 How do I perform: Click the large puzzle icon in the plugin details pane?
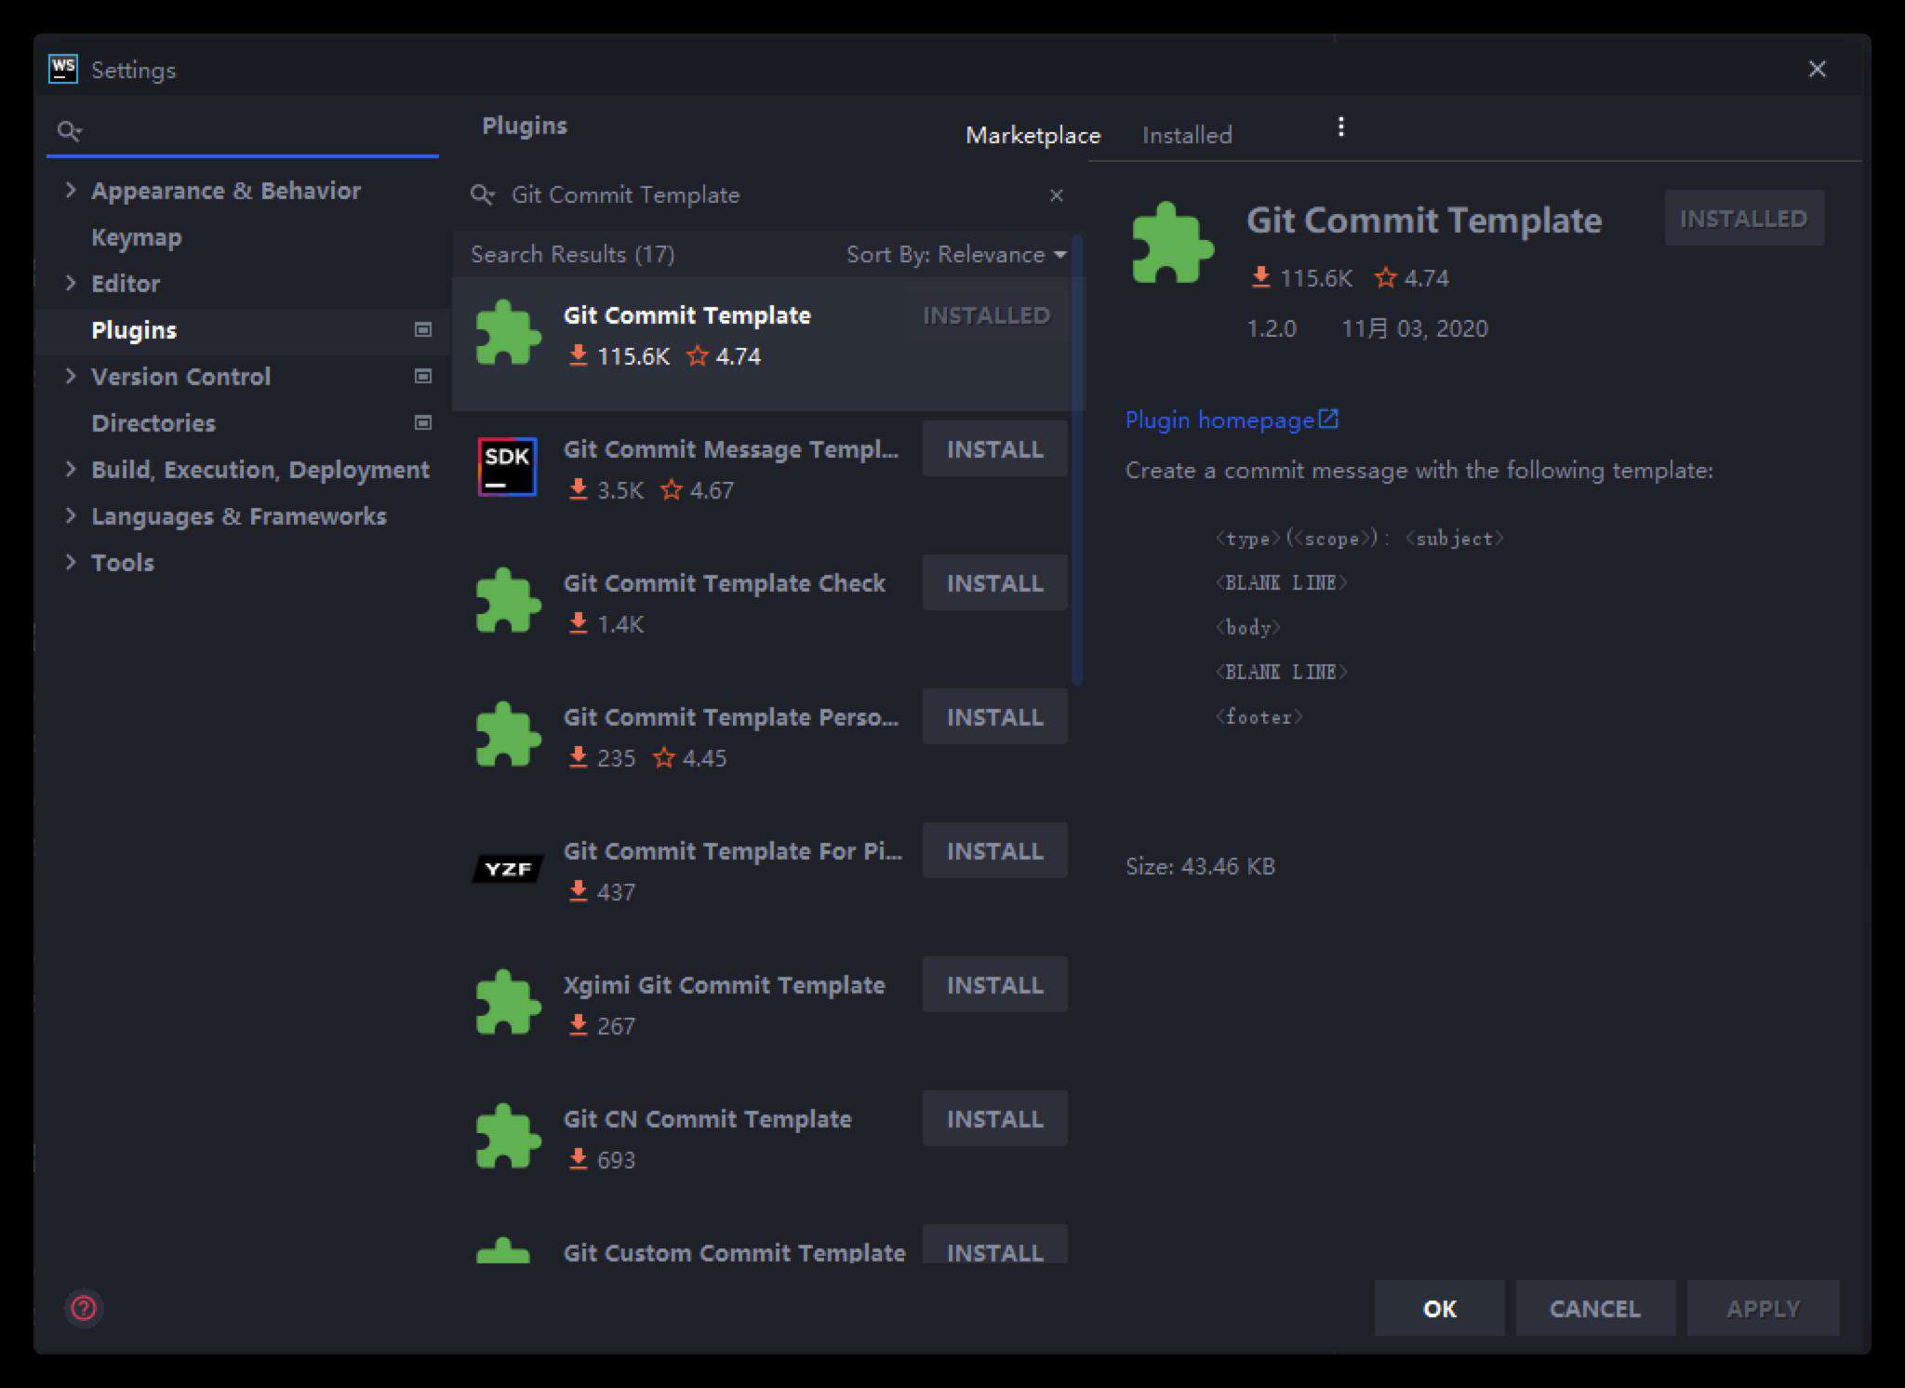[1172, 243]
